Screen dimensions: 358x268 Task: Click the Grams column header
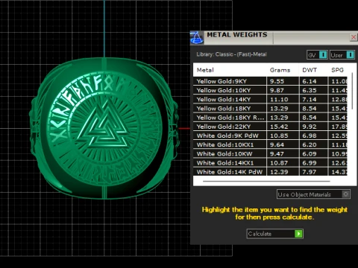280,70
